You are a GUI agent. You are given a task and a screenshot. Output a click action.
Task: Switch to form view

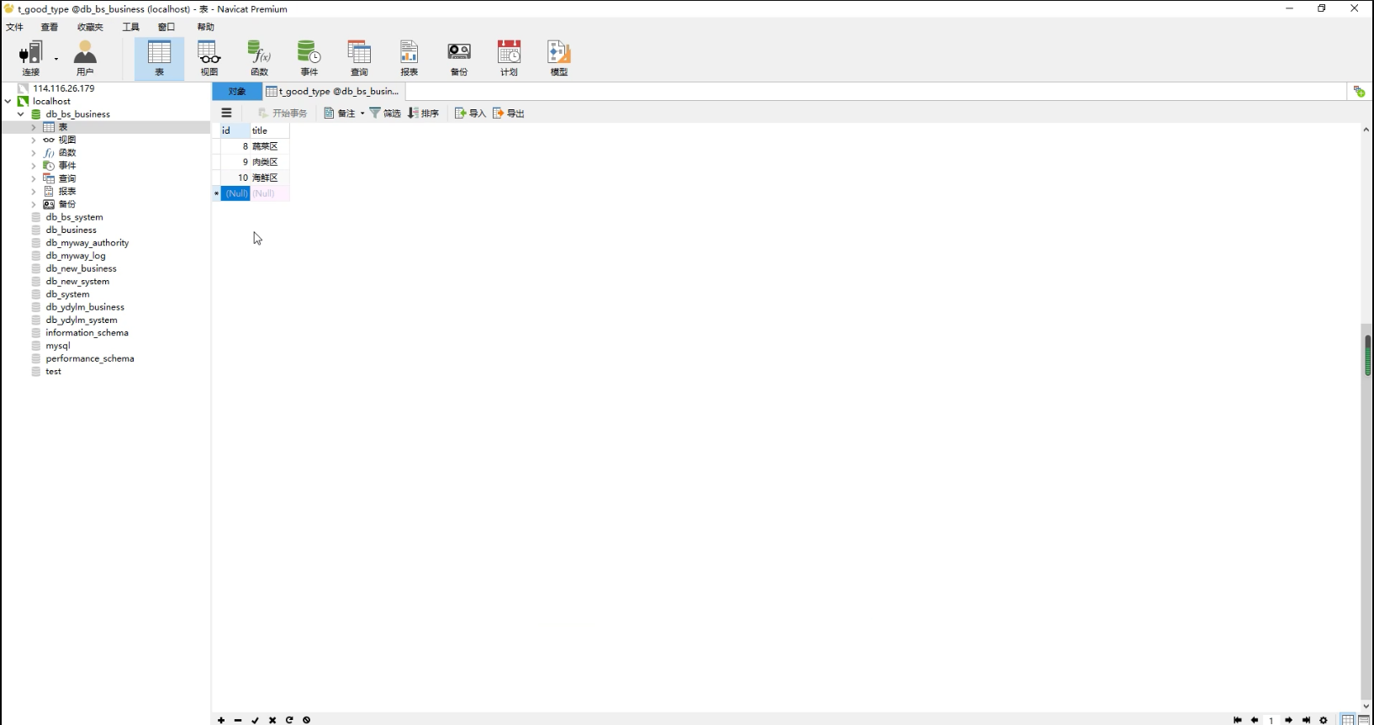tap(1364, 720)
